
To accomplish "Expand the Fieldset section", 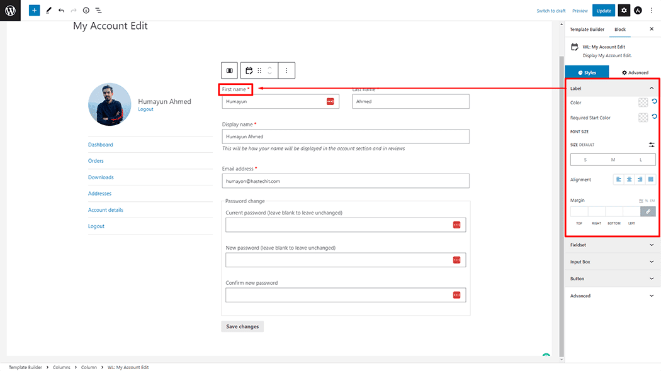I will [x=612, y=245].
